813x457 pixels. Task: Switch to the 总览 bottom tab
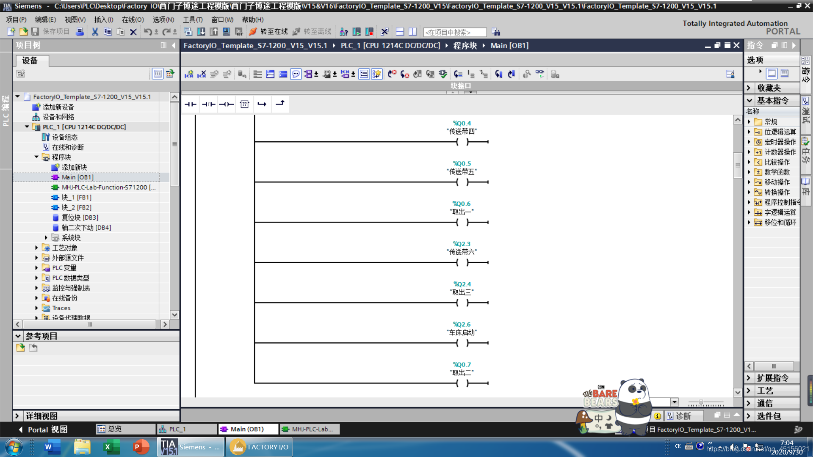(x=125, y=429)
